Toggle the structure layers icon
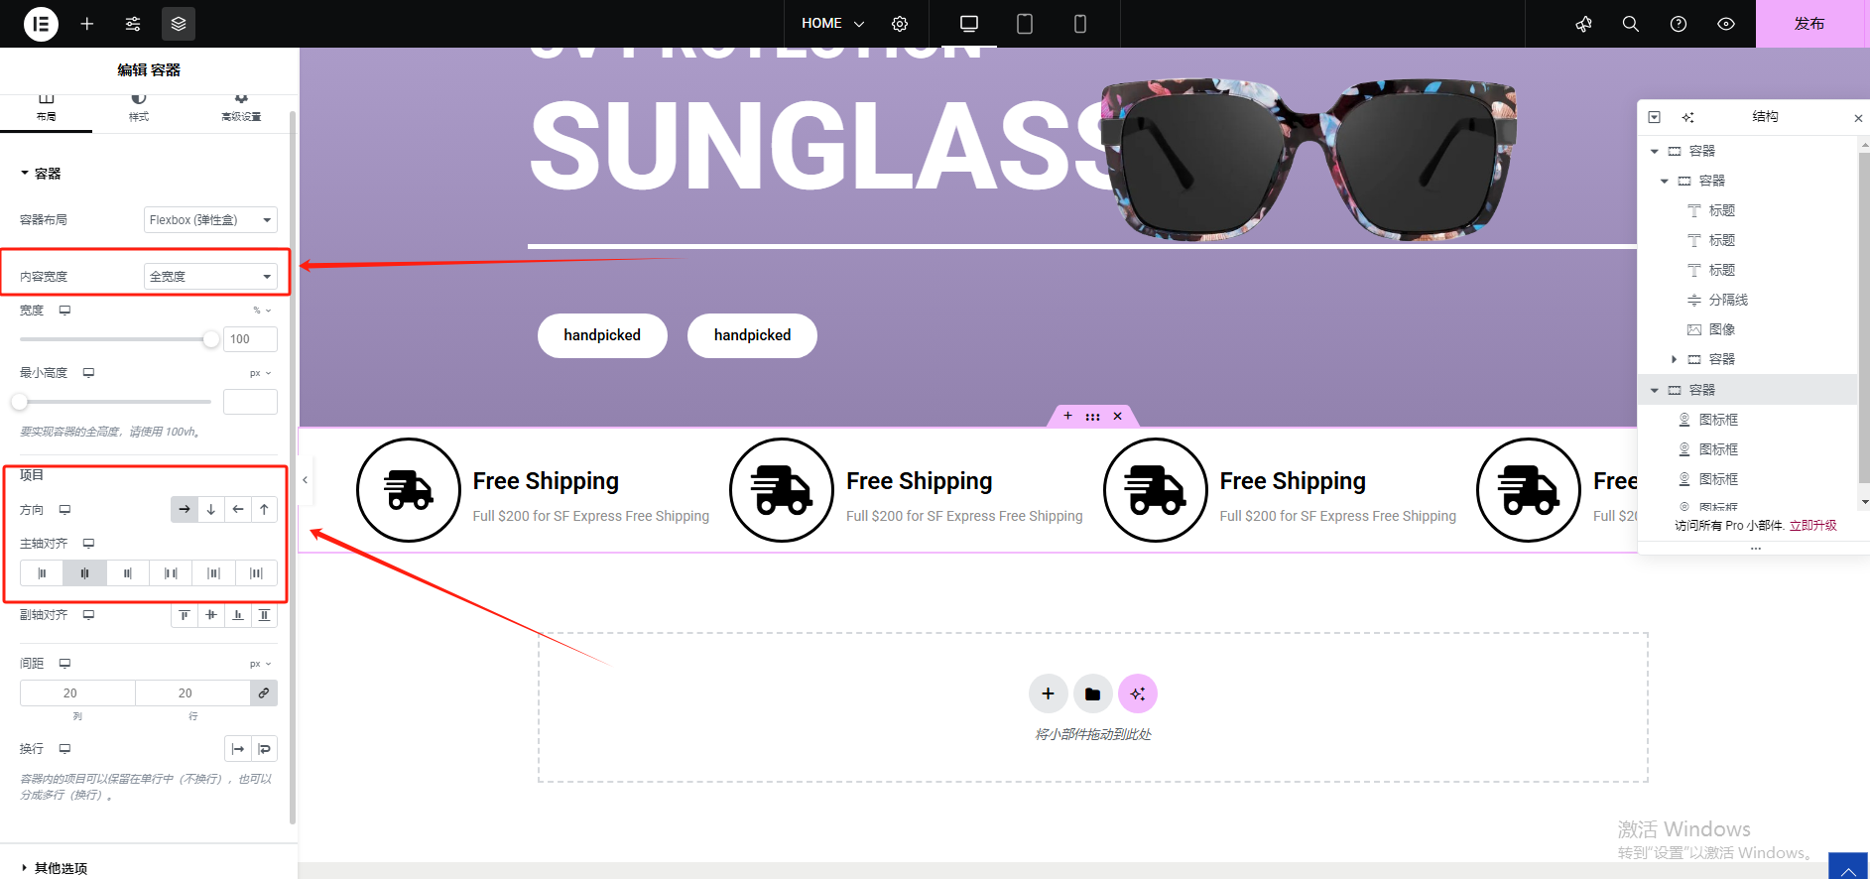Viewport: 1870px width, 879px height. coord(179,24)
